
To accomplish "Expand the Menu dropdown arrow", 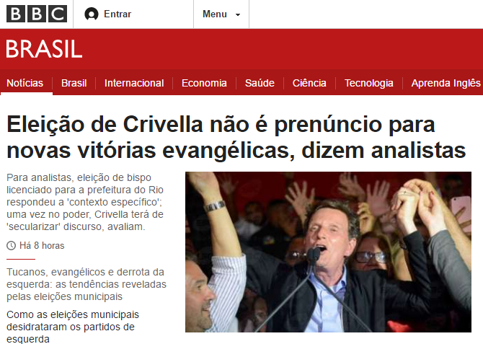I will 237,14.
